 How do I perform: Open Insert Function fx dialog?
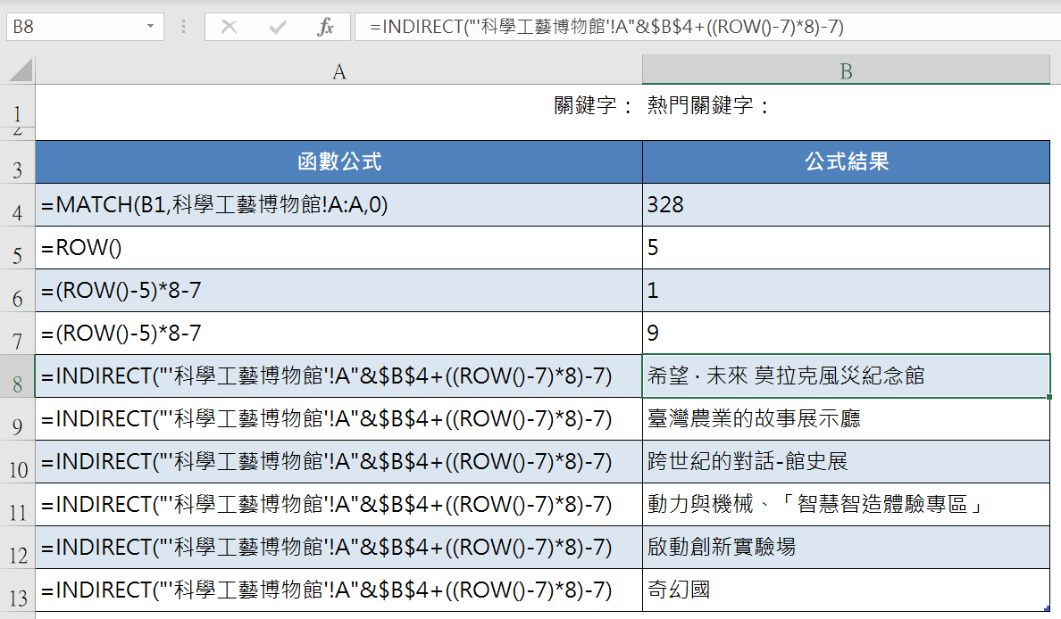(325, 27)
